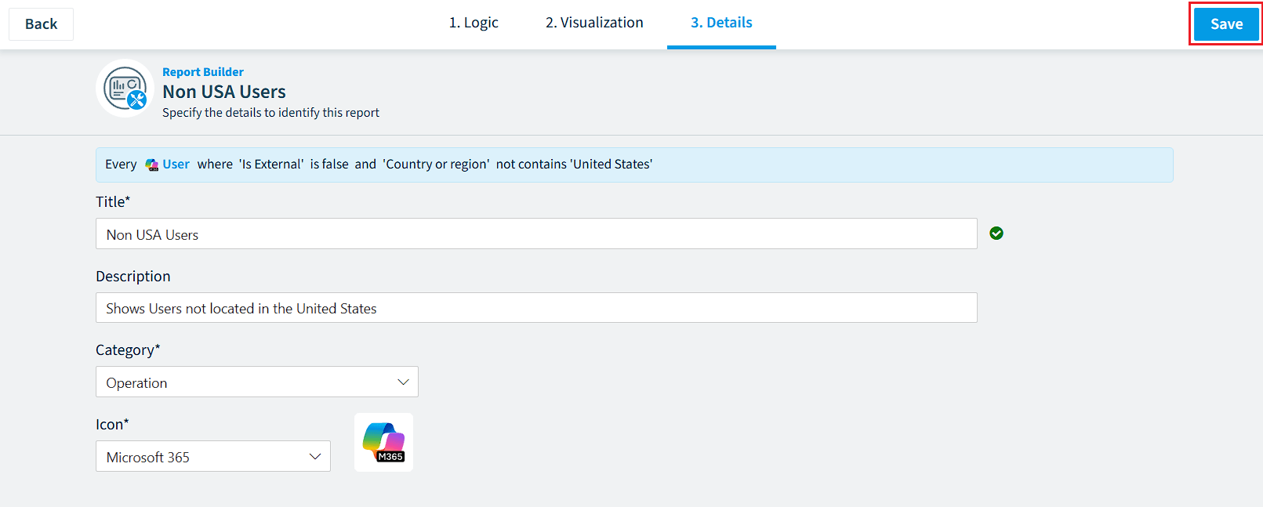This screenshot has width=1263, height=507.
Task: Click the Non USA Users report heading
Action: pyautogui.click(x=224, y=92)
